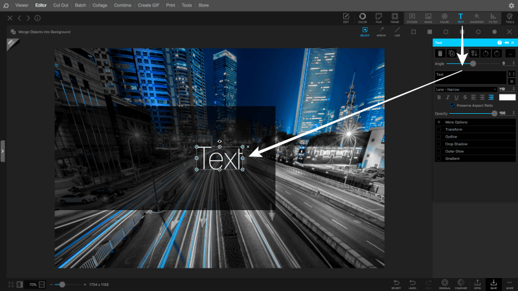This screenshot has width=518, height=291.
Task: Rotate text clockwise in Text panel
Action: pos(497,54)
